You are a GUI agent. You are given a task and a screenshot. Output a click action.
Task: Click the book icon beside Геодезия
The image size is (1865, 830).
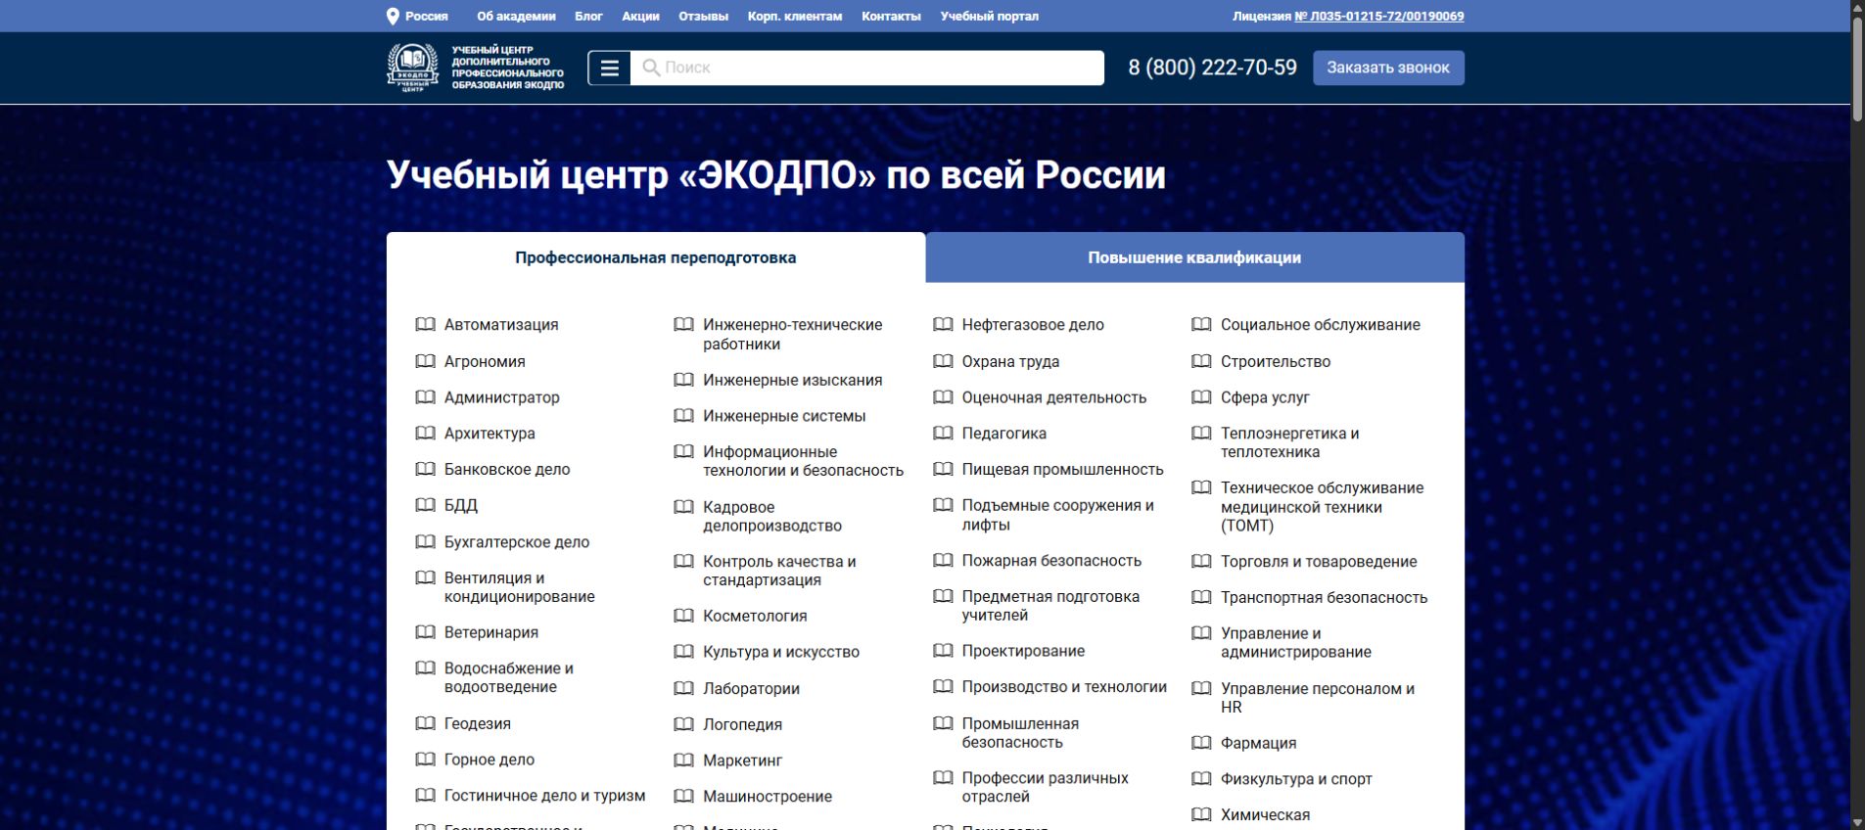pyautogui.click(x=425, y=723)
